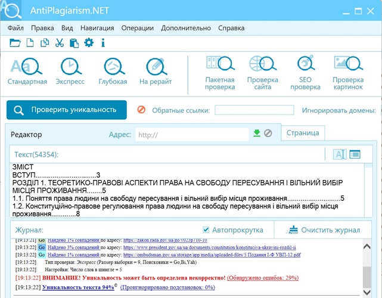The image size is (382, 298).
Task: Copy text using the copy toolbar icon
Action: click(x=45, y=43)
